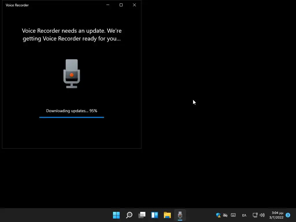Close the Voice Recorder window
Viewport: 296px width, 222px height.
pyautogui.click(x=134, y=5)
